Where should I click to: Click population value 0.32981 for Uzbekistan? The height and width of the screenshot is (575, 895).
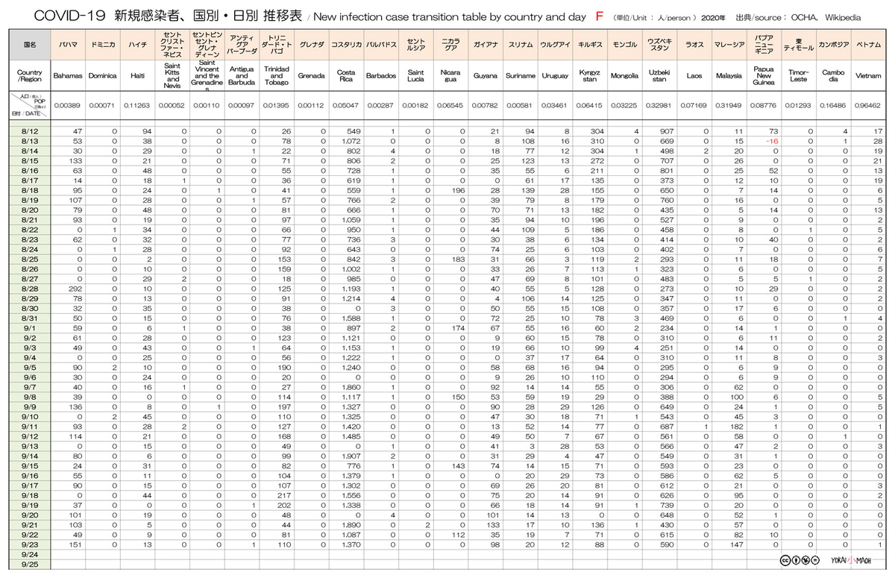[660, 106]
